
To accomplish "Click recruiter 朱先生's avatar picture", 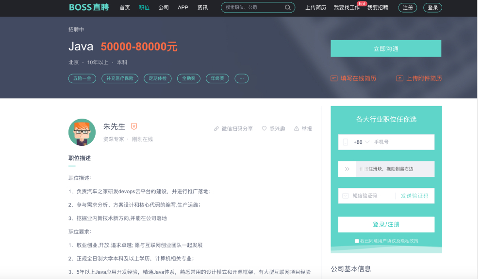I will pos(82,132).
